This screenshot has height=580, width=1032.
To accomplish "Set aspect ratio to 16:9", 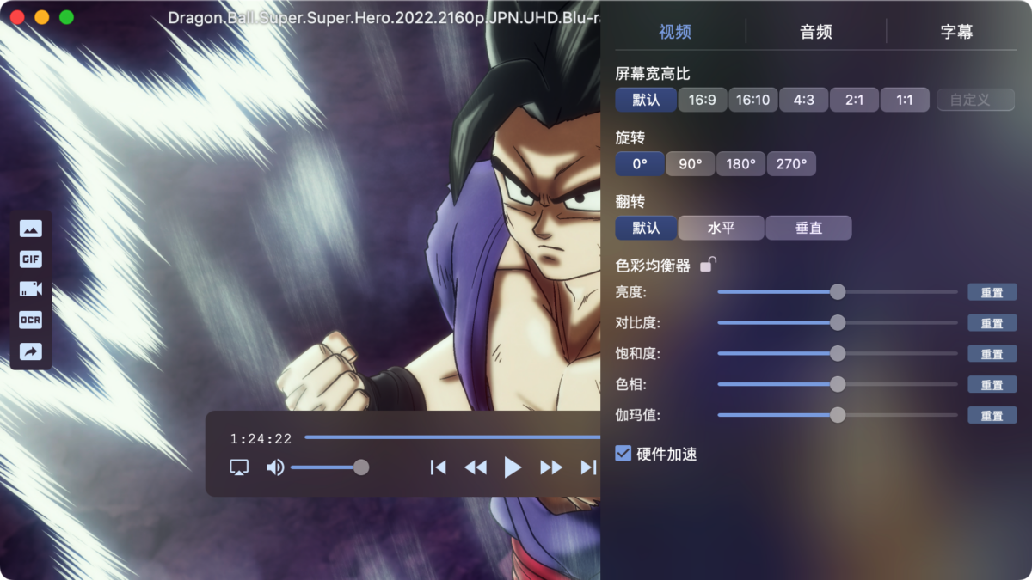I will coord(703,100).
